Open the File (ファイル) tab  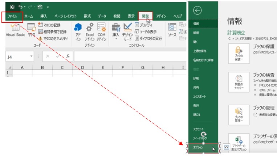[x=12, y=16]
